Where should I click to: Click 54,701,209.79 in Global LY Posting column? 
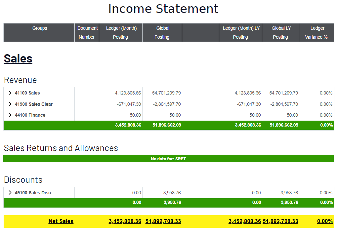click(284, 93)
